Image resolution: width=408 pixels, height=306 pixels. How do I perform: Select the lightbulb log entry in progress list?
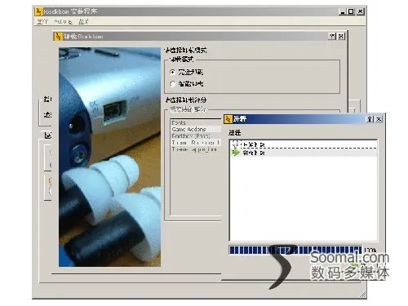click(304, 144)
